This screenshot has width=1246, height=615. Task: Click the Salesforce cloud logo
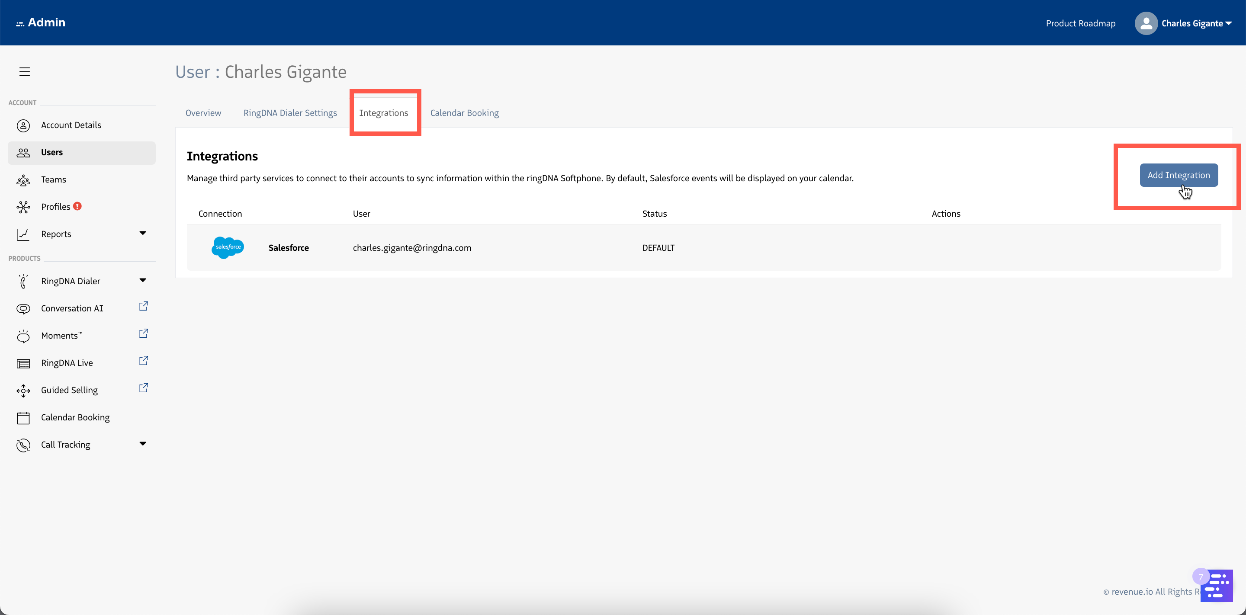click(228, 247)
